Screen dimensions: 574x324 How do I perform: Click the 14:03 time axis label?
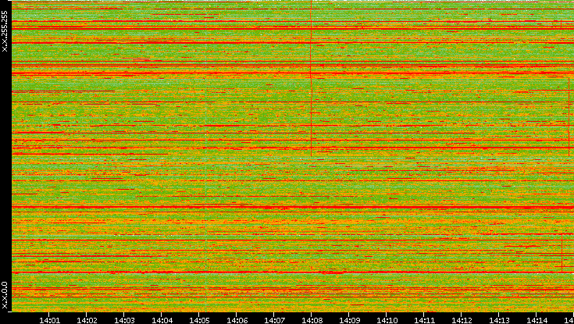click(124, 320)
